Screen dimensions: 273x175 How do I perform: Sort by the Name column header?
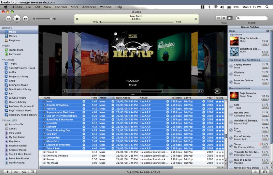click(64, 98)
